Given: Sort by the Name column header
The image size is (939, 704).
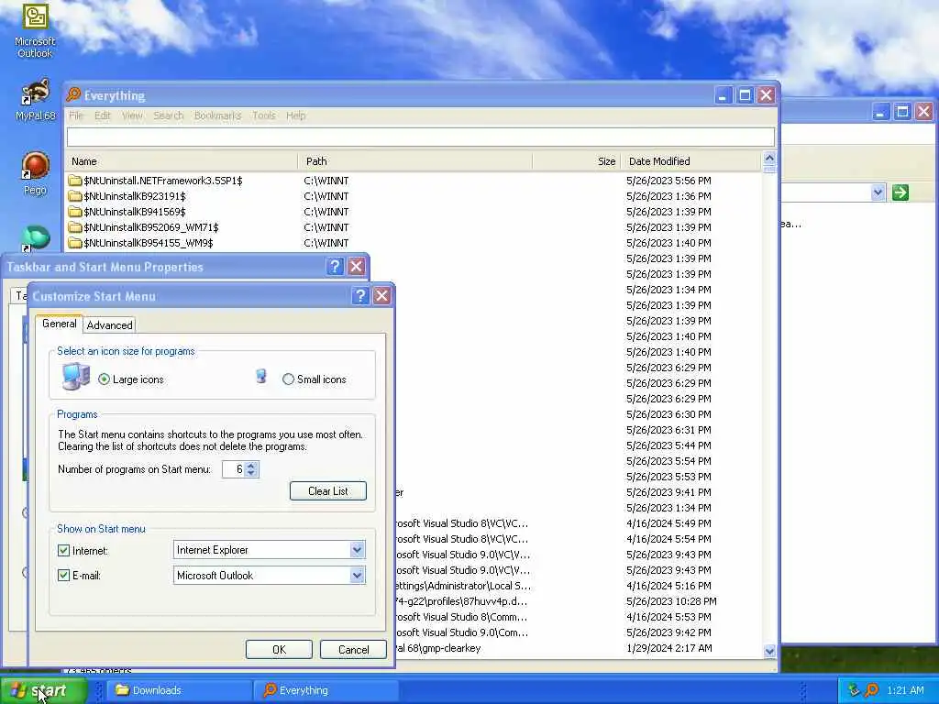Looking at the screenshot, I should pyautogui.click(x=182, y=161).
